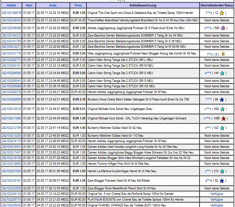Image resolution: width=235 pixels, height=207 pixels.
Task: Open item number 292103209656
Action: pyautogui.click(x=11, y=99)
